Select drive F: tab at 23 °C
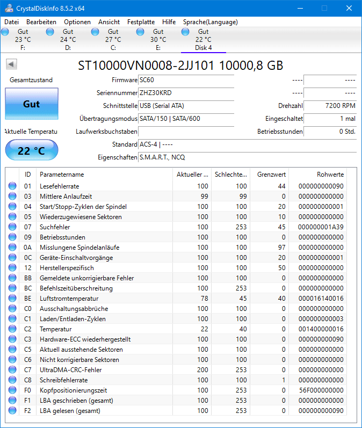This screenshot has width=362, height=428. point(23,40)
